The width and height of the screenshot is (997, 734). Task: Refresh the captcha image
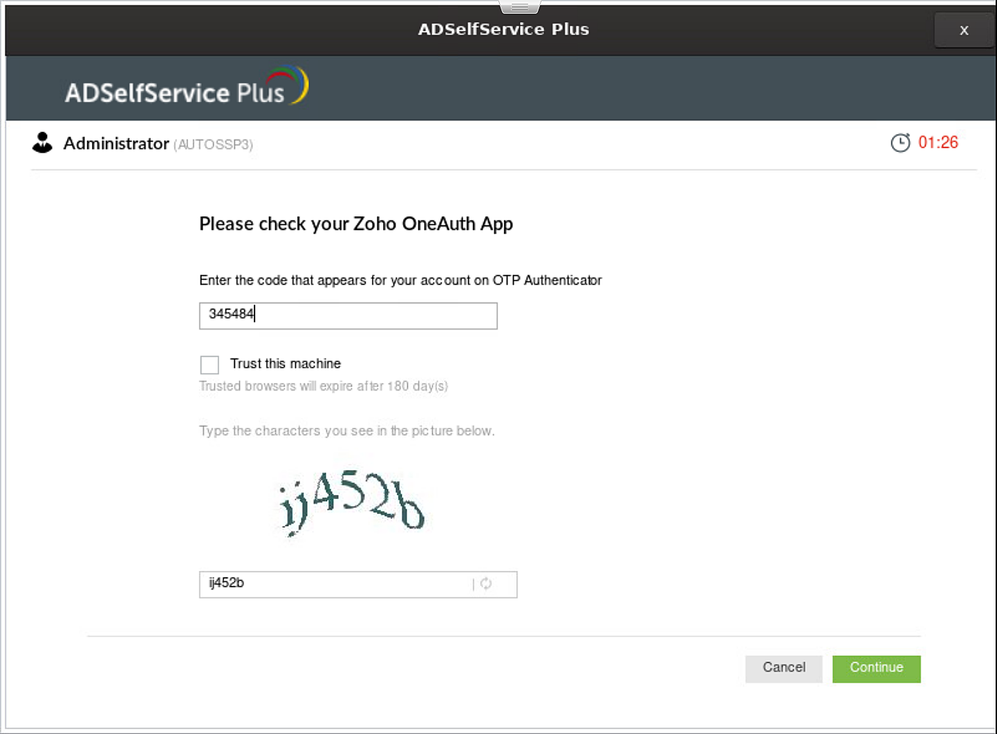pos(487,584)
